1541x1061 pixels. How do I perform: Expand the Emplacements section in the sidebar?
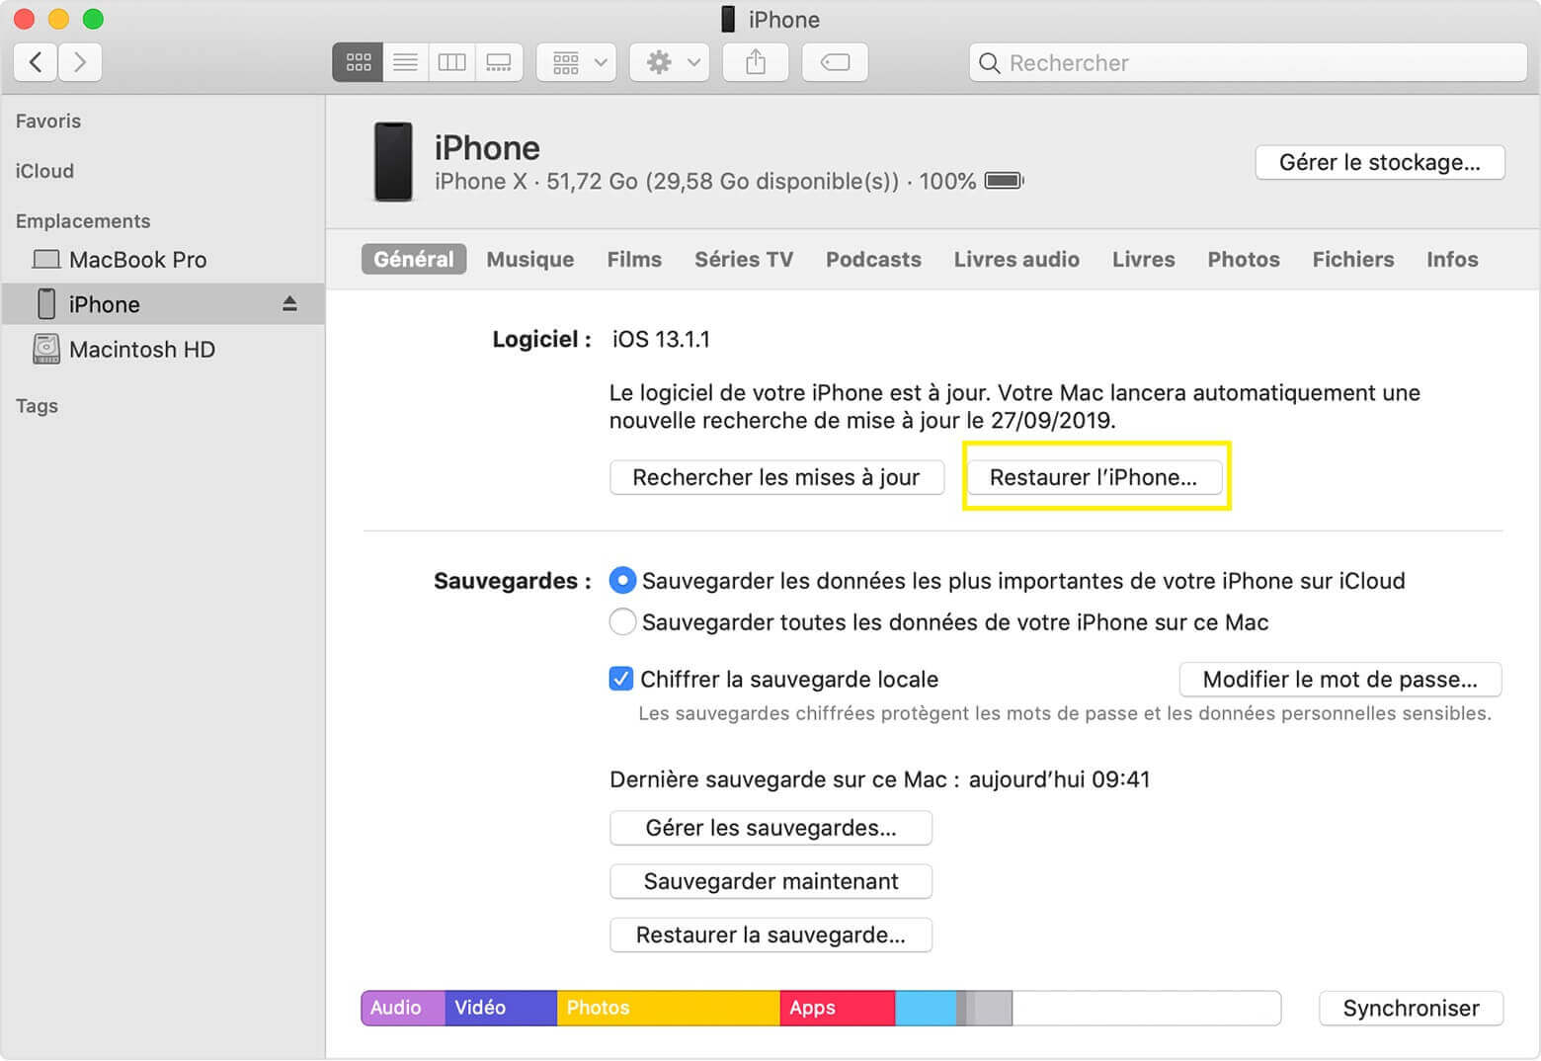(83, 220)
